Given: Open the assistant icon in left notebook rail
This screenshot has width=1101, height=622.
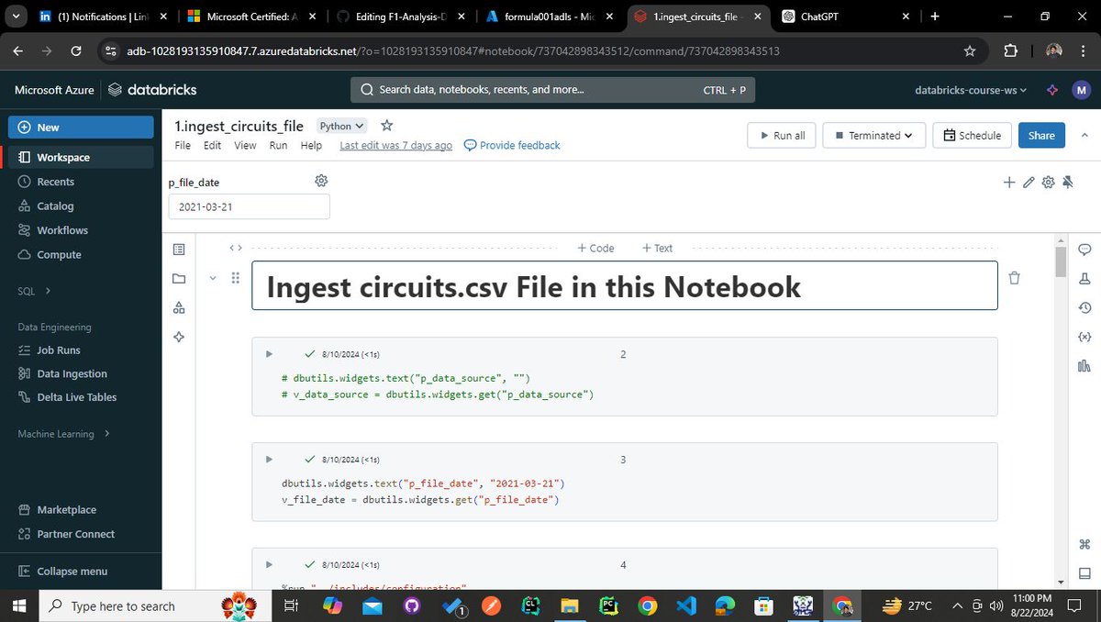Looking at the screenshot, I should 179,338.
